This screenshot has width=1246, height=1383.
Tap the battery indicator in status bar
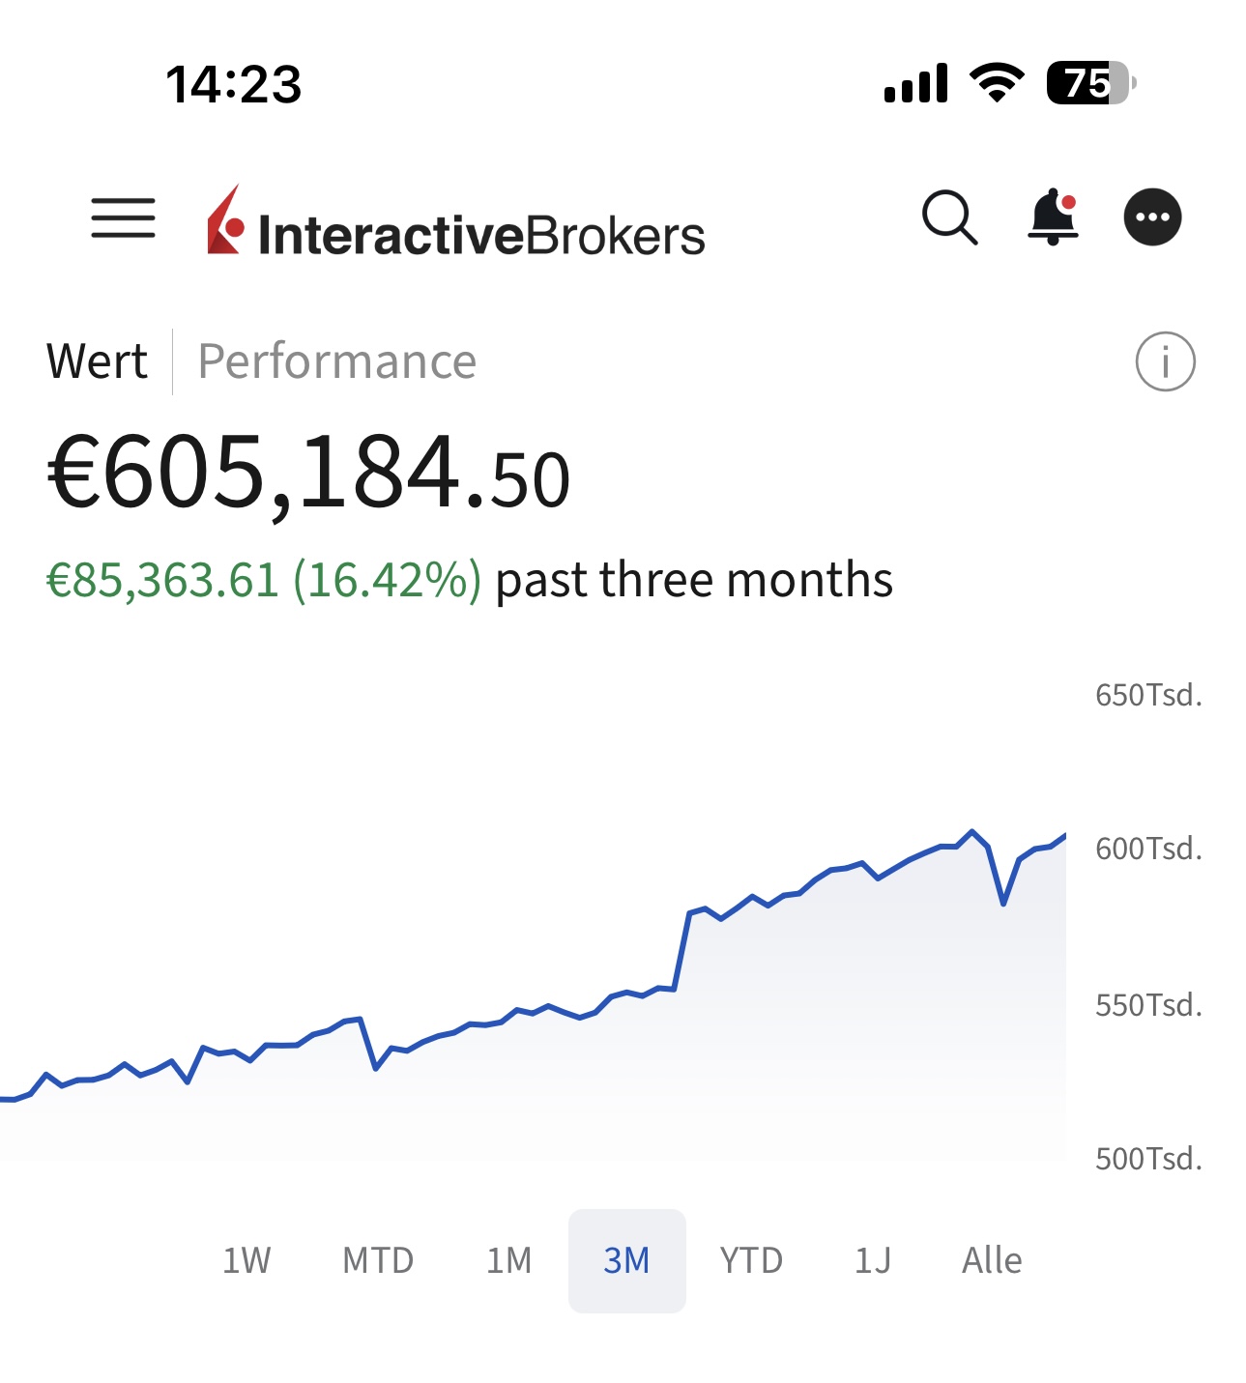[x=1090, y=83]
